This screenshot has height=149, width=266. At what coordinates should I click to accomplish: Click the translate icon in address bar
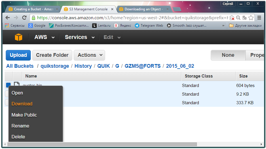click(x=244, y=18)
